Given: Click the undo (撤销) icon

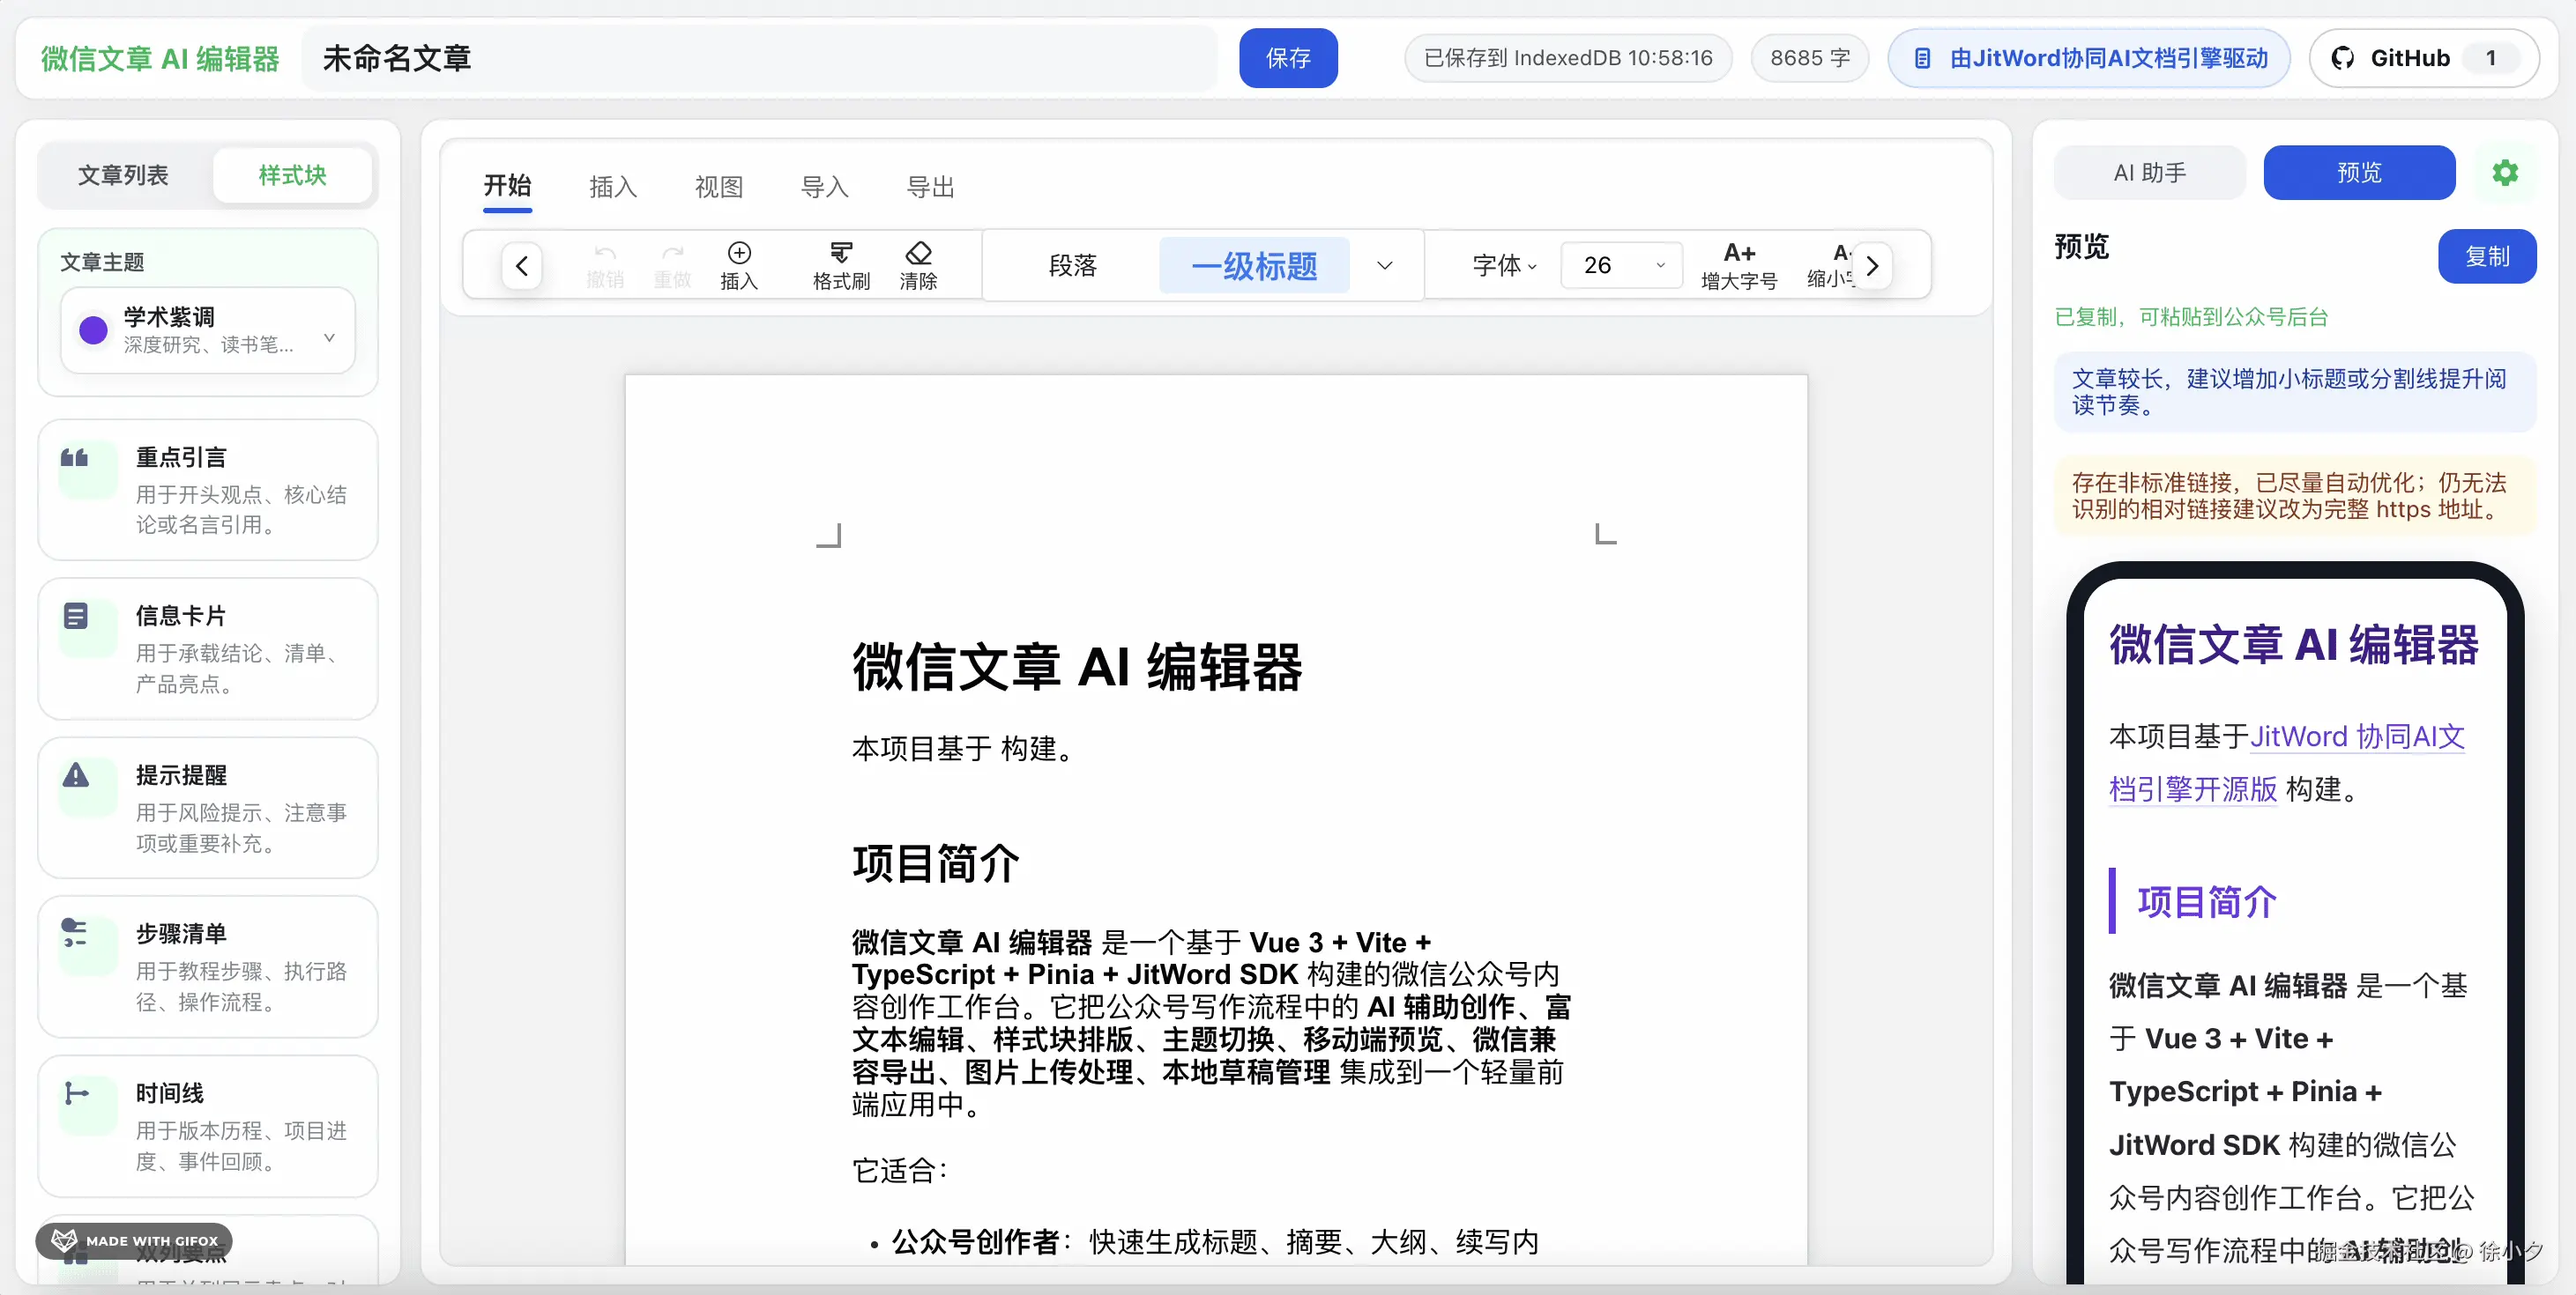Looking at the screenshot, I should [x=605, y=253].
